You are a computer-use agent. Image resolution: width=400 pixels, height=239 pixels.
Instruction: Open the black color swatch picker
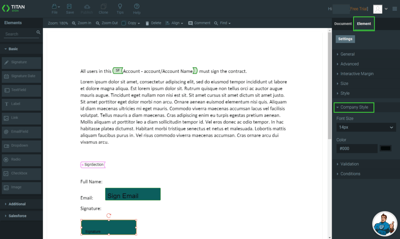coord(385,148)
